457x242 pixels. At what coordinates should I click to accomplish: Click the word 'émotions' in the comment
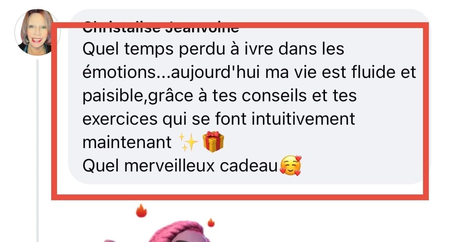[120, 72]
